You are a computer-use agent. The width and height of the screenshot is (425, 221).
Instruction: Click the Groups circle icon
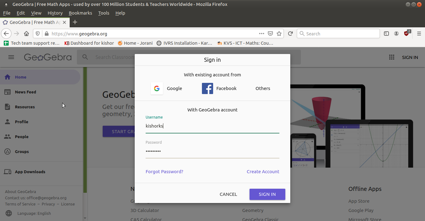pos(7,151)
